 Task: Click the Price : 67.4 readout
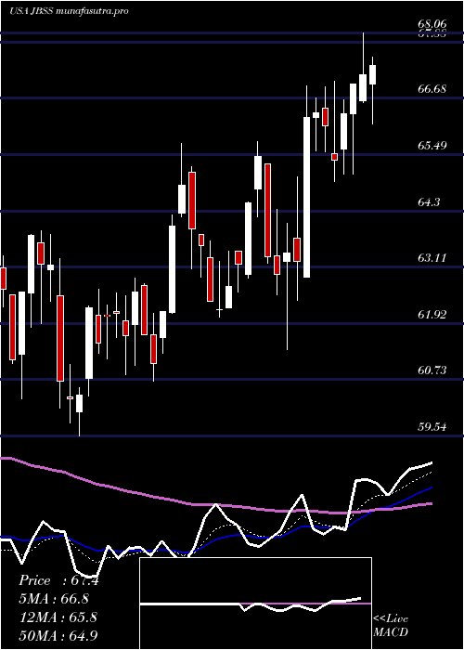coord(58,580)
